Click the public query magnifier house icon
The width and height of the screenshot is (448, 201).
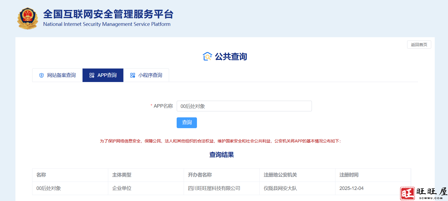tap(207, 56)
